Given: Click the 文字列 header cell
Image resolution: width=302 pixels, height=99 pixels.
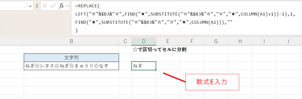Looking at the screenshot, I should click(71, 58).
